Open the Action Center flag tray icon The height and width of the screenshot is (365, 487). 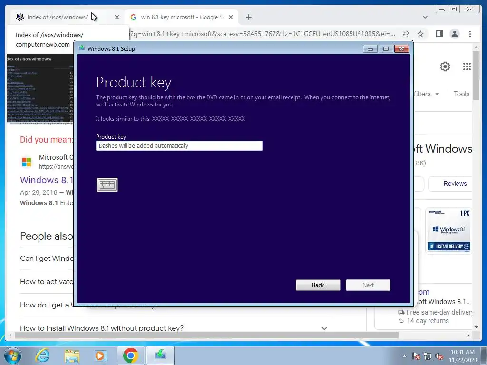416,356
